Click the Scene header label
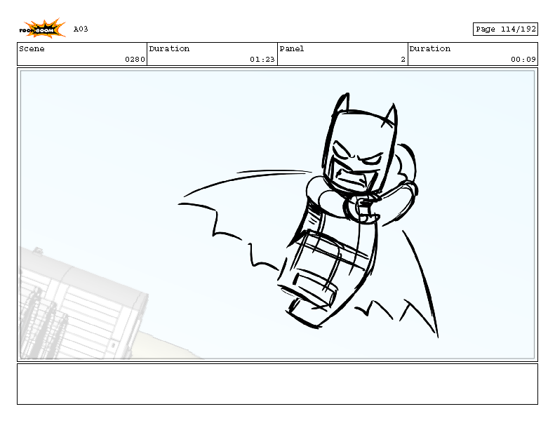 [x=32, y=49]
